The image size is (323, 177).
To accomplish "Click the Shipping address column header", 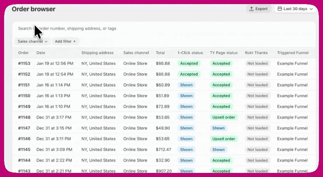I will [x=97, y=53].
